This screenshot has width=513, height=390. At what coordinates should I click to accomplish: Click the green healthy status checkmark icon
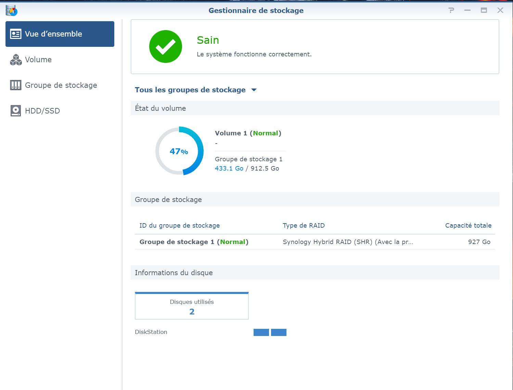[166, 47]
